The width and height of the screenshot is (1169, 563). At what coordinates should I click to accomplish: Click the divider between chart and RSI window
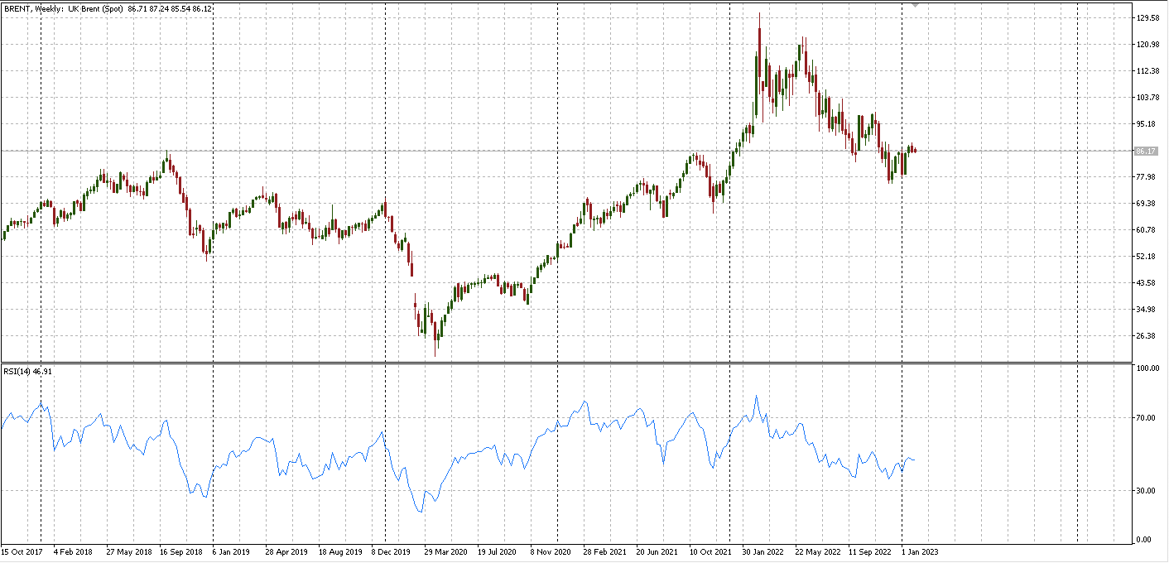(x=565, y=362)
